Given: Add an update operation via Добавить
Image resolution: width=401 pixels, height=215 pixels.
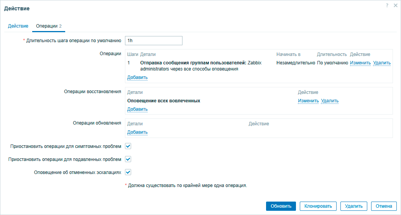Looking at the screenshot, I should 137,132.
